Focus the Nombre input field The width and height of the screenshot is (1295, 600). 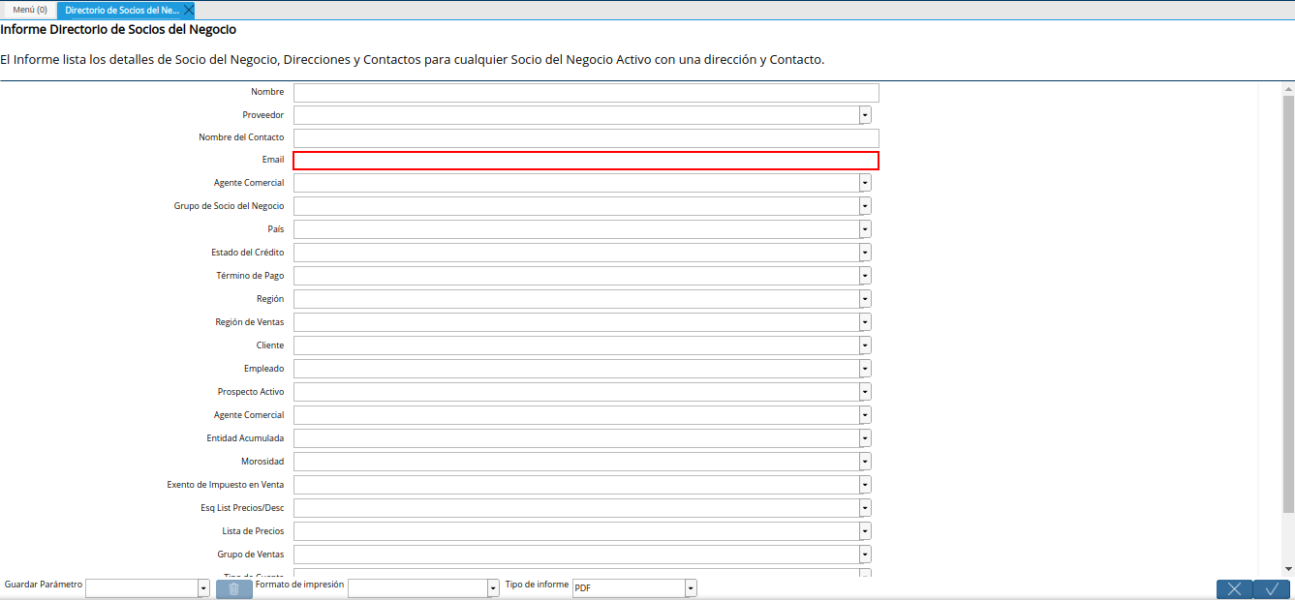tap(586, 93)
